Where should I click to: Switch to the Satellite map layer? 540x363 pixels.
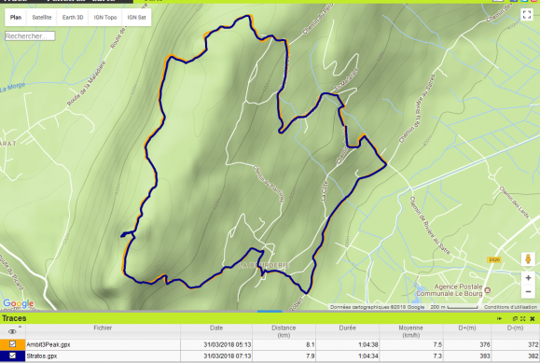[x=42, y=17]
